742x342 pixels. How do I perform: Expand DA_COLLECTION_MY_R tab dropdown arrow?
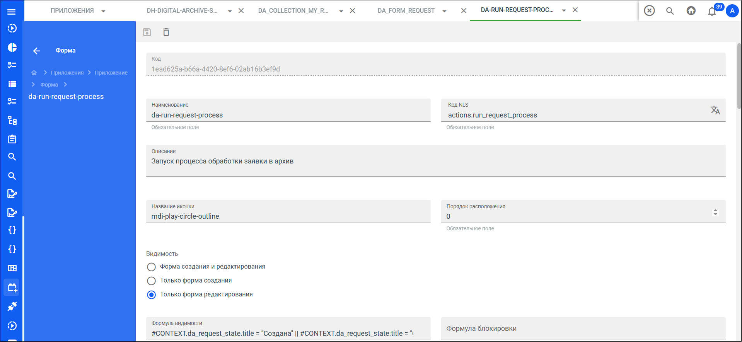341,11
